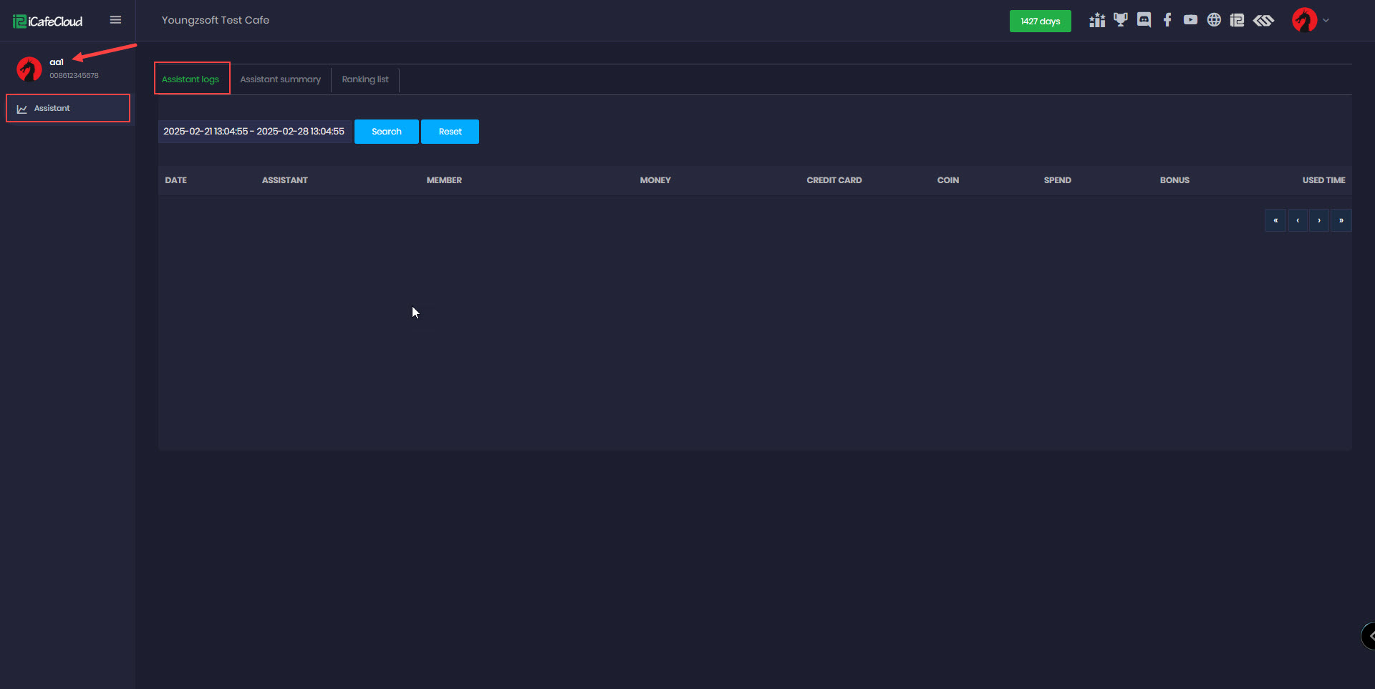The height and width of the screenshot is (689, 1375).
Task: Open the Discord chat icon
Action: point(1144,20)
